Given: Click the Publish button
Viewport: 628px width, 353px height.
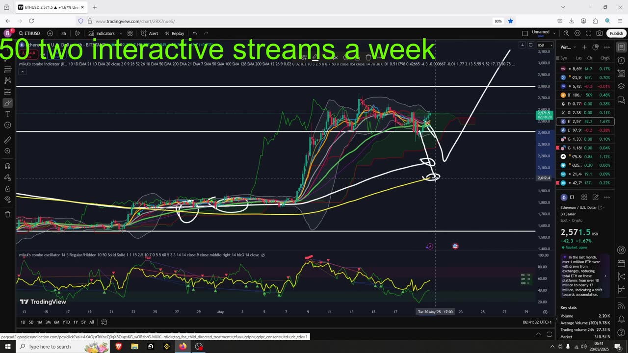Looking at the screenshot, I should click(616, 33).
